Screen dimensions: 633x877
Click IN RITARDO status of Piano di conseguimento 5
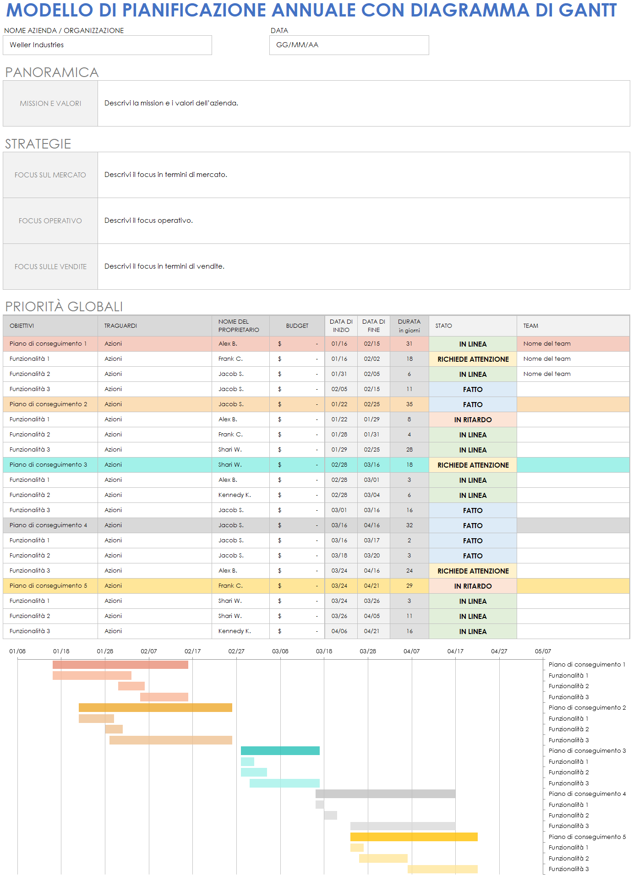pos(473,586)
